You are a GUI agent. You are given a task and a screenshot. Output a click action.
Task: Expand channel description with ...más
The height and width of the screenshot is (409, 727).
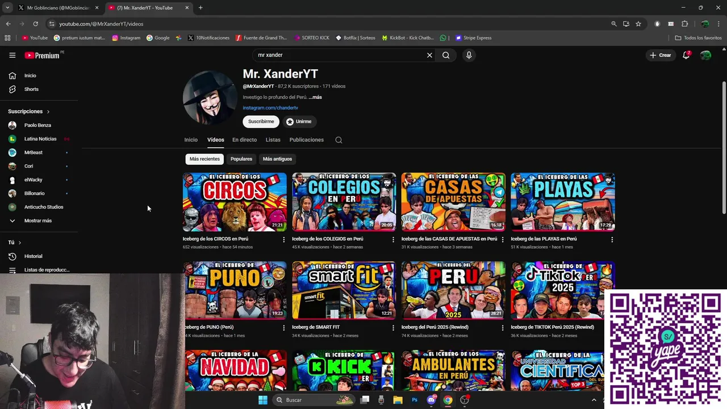click(315, 97)
